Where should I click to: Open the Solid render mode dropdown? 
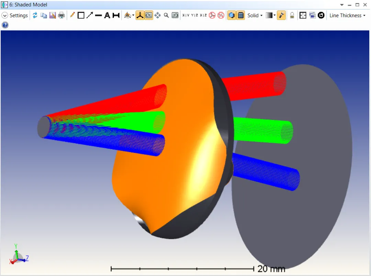[x=255, y=15]
